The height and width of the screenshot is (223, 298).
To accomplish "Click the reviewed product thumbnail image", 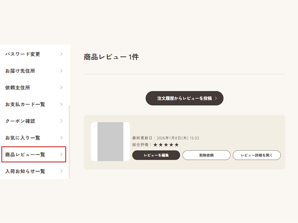I will 110,142.
